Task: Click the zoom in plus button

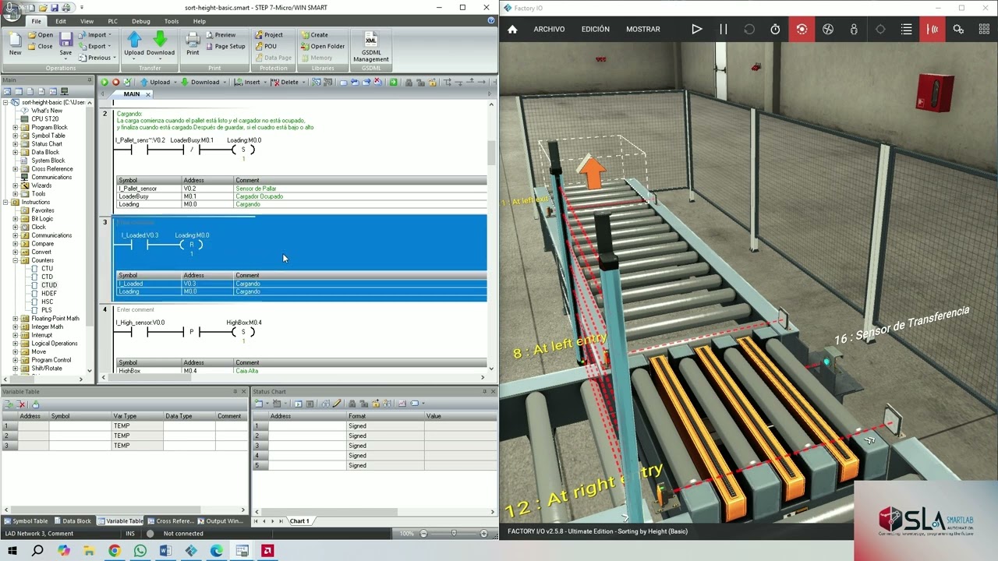Action: (484, 534)
